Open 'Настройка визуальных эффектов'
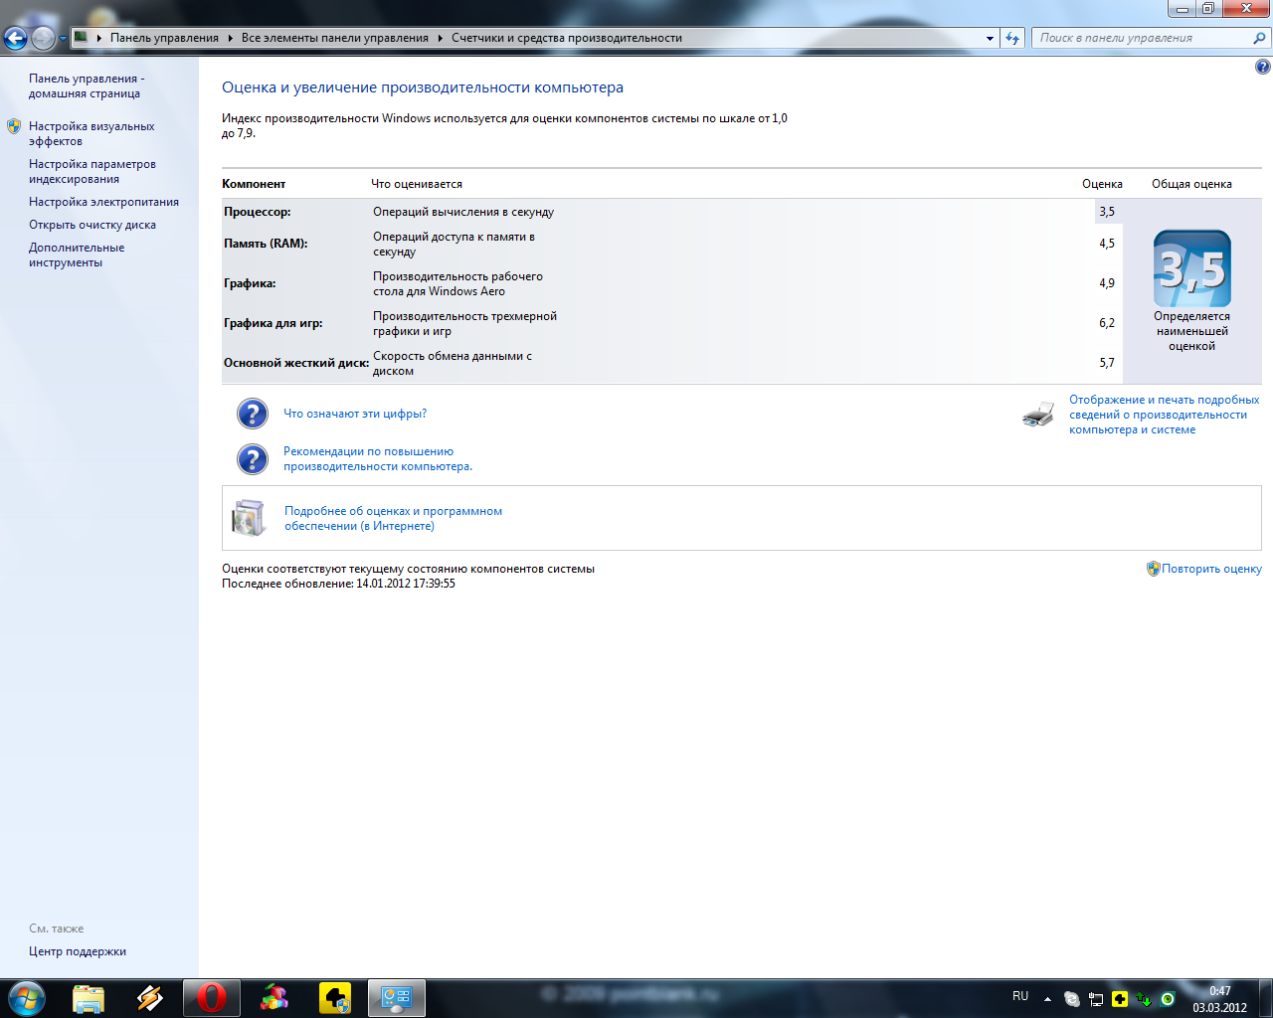The image size is (1273, 1018). click(91, 133)
